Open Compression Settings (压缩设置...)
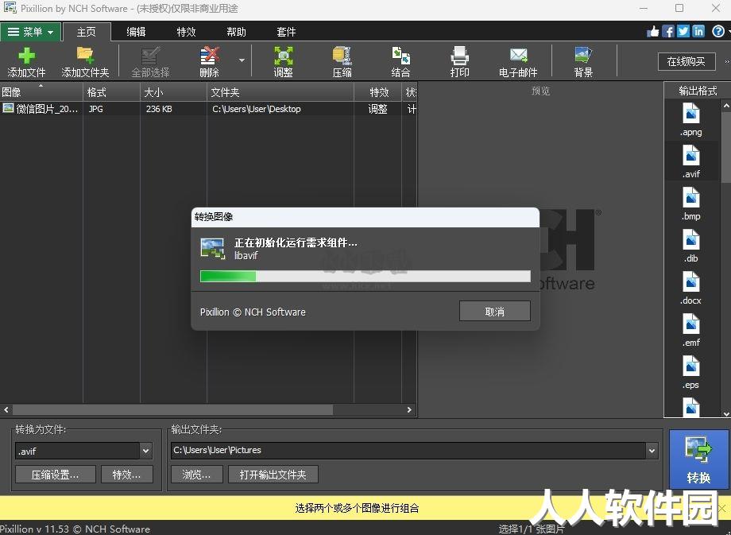731x535 pixels. [x=55, y=475]
